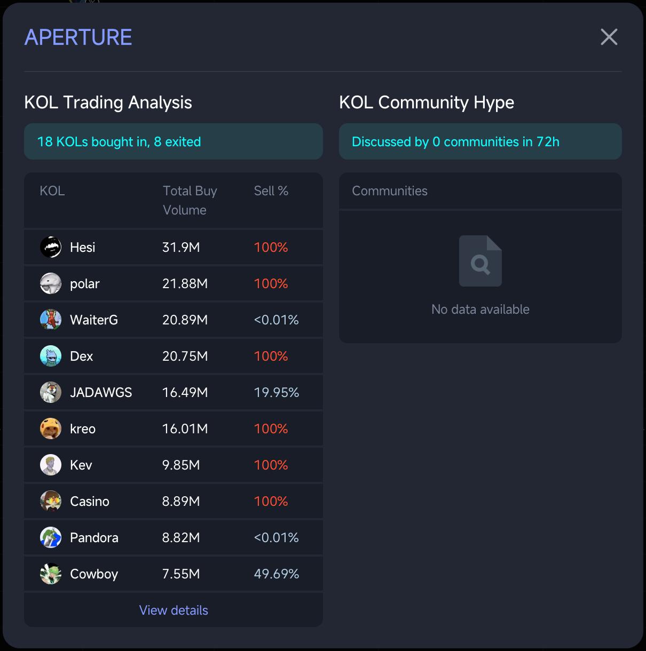646x651 pixels.
Task: Click polar's shark avatar icon
Action: (51, 283)
